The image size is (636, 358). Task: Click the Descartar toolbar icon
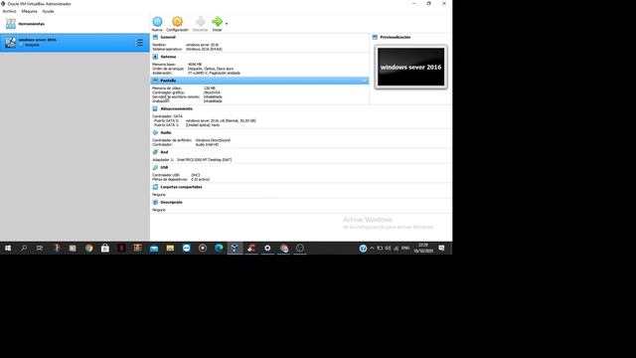click(200, 24)
